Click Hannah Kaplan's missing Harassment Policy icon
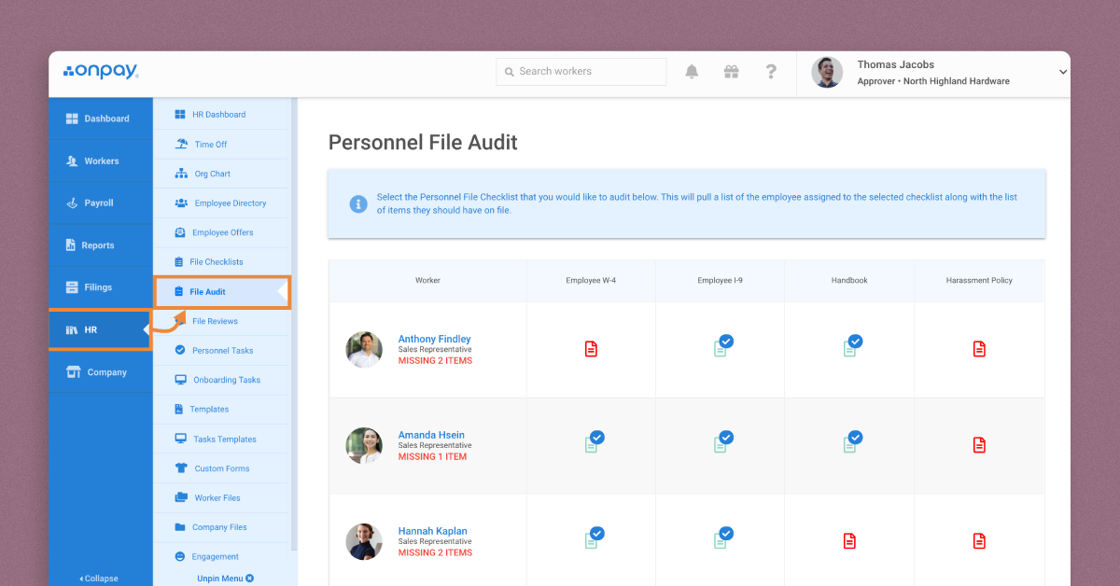1120x586 pixels. pyautogui.click(x=979, y=540)
